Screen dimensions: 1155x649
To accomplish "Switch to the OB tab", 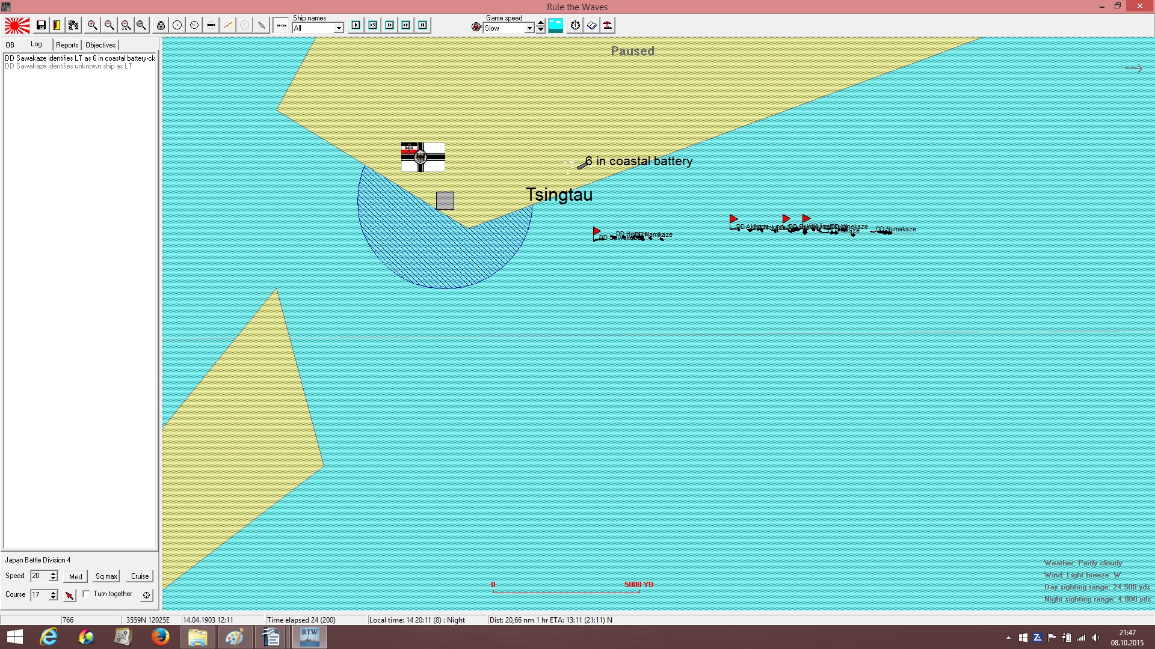I will coord(10,45).
